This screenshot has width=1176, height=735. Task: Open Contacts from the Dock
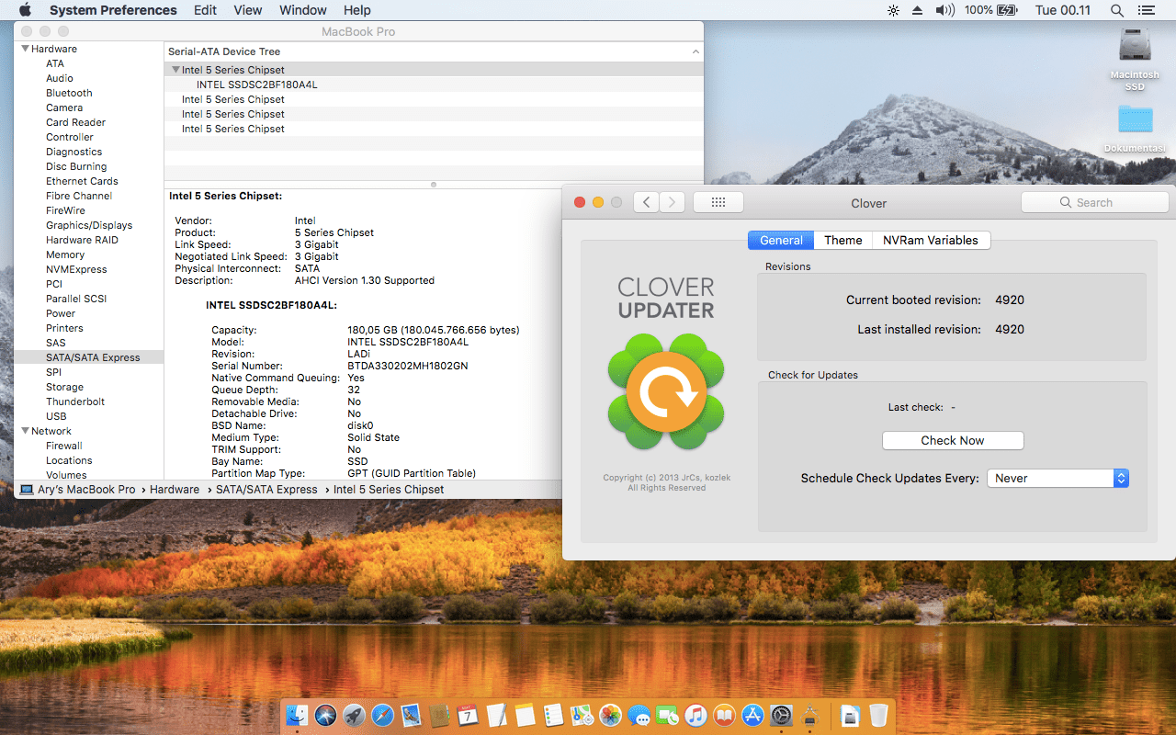click(439, 716)
